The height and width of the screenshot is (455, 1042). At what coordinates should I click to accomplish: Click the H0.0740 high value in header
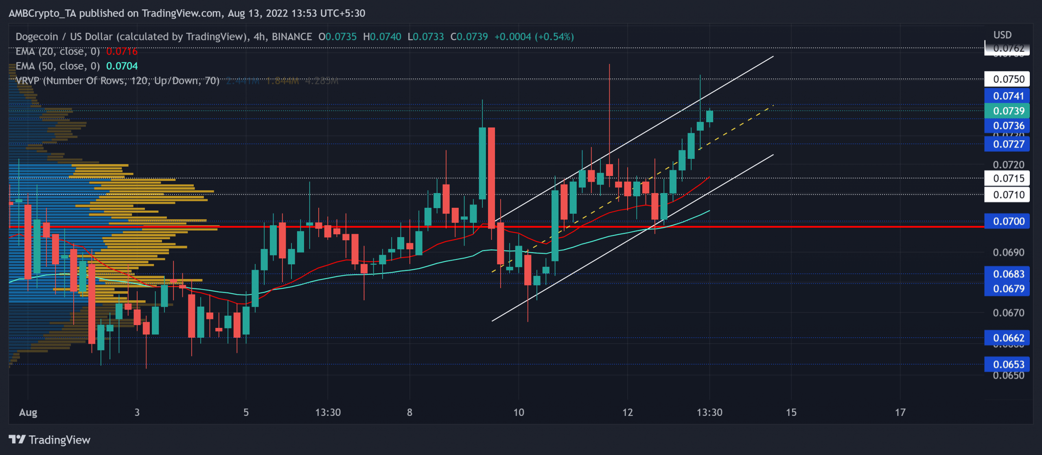click(x=382, y=37)
